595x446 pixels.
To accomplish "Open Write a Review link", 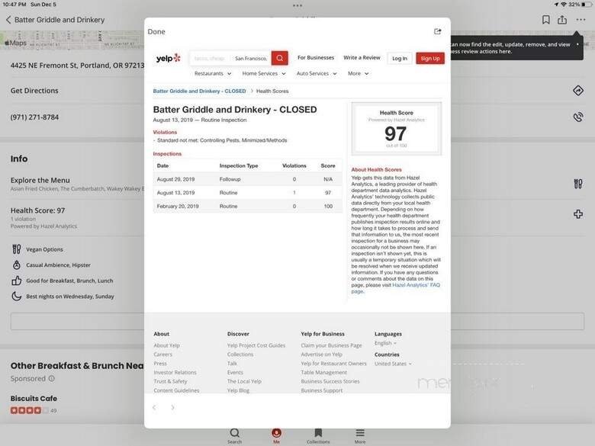I will 362,58.
